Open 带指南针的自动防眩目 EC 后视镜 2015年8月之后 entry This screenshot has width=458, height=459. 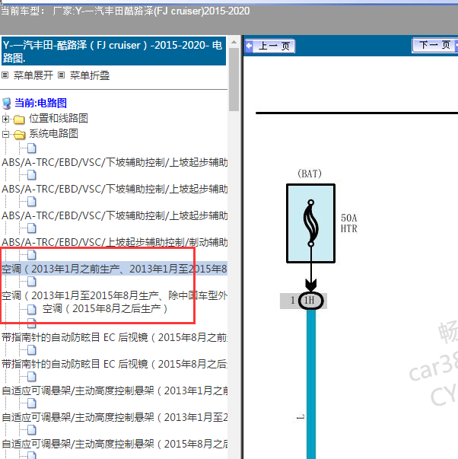(114, 364)
